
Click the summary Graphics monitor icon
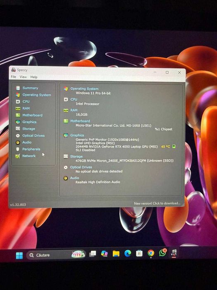(x=66, y=135)
